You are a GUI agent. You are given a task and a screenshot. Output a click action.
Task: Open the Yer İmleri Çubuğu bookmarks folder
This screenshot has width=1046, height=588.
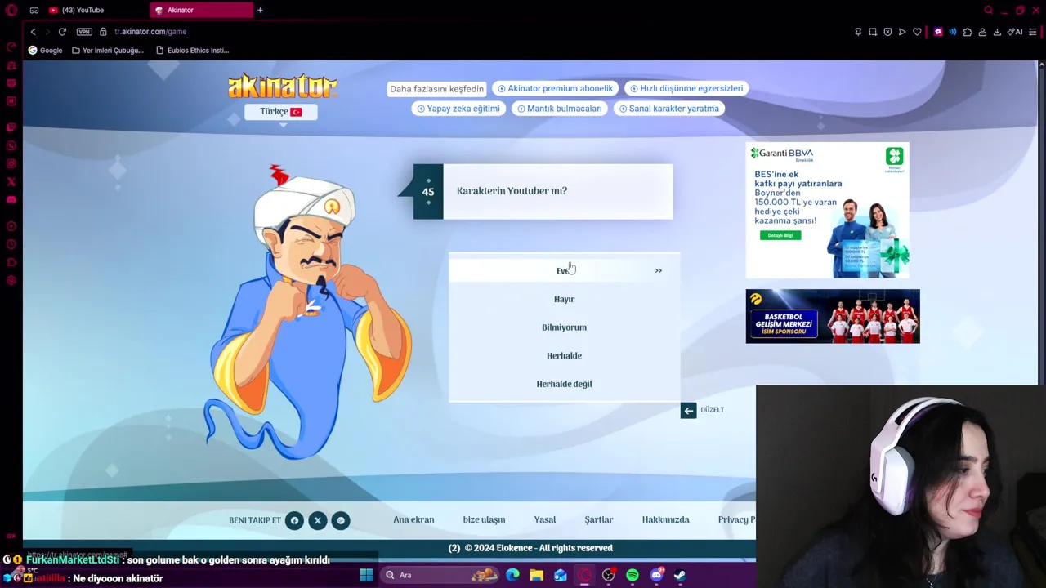(108, 50)
